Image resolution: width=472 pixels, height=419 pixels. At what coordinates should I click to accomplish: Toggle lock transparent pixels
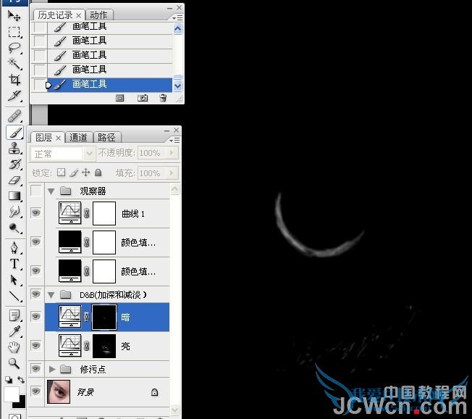(61, 173)
